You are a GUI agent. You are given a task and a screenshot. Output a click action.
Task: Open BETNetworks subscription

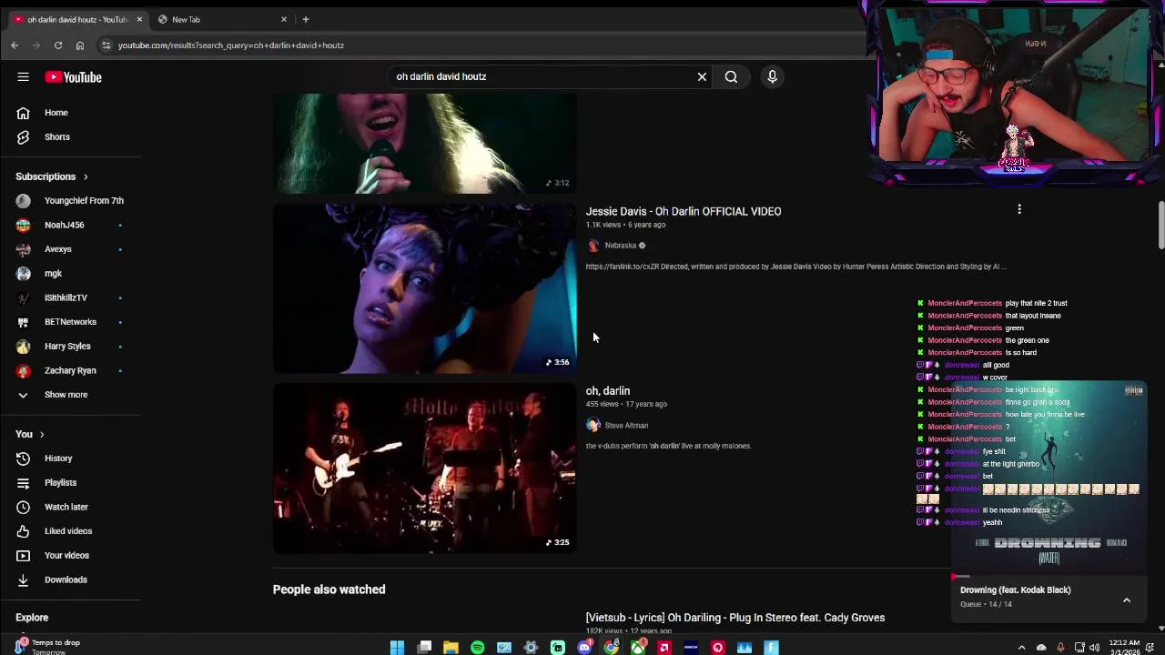tap(71, 322)
